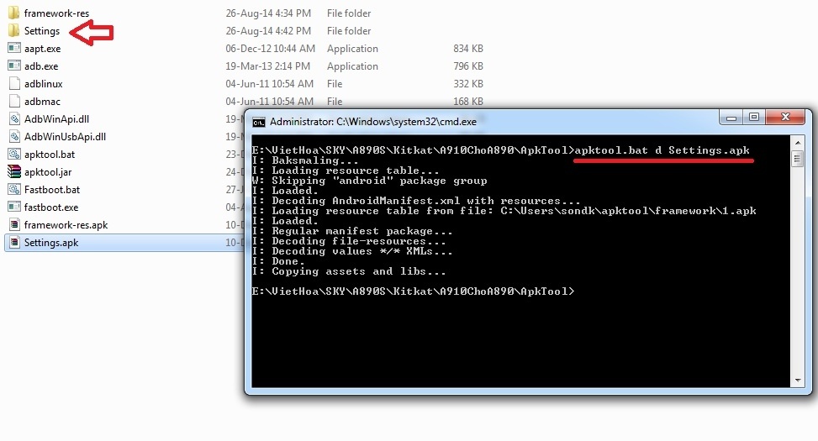
Task: Click the framework-res.apk file icon
Action: [14, 224]
